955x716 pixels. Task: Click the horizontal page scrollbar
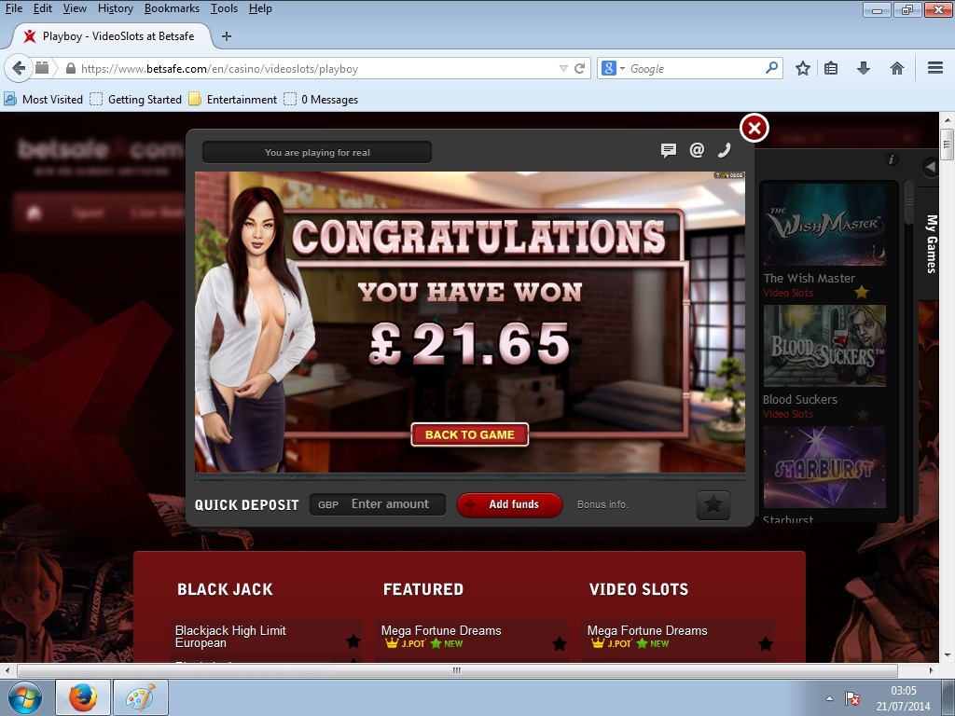[x=457, y=670]
